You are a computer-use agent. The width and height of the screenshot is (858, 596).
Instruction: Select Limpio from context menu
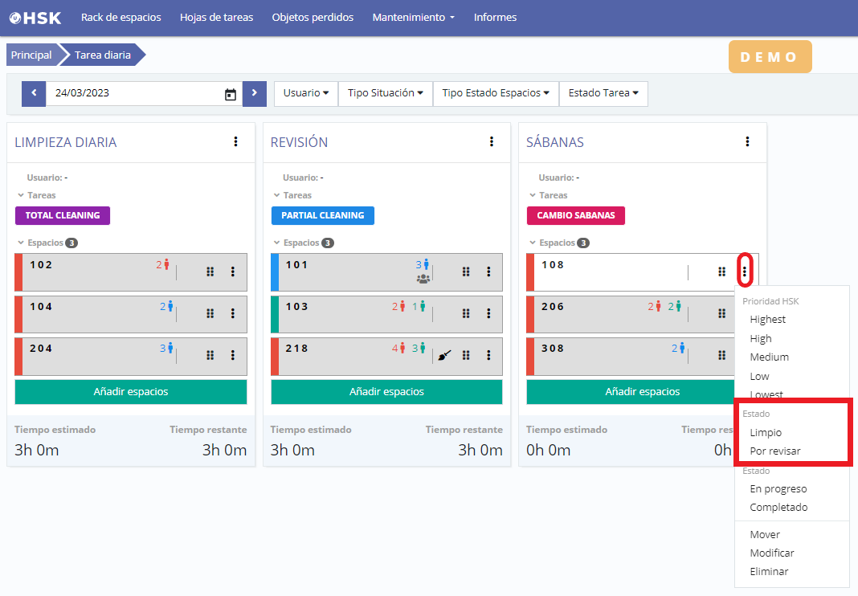(x=765, y=432)
